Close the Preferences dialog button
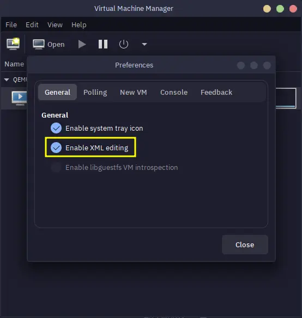This screenshot has width=302, height=318. coord(245,244)
